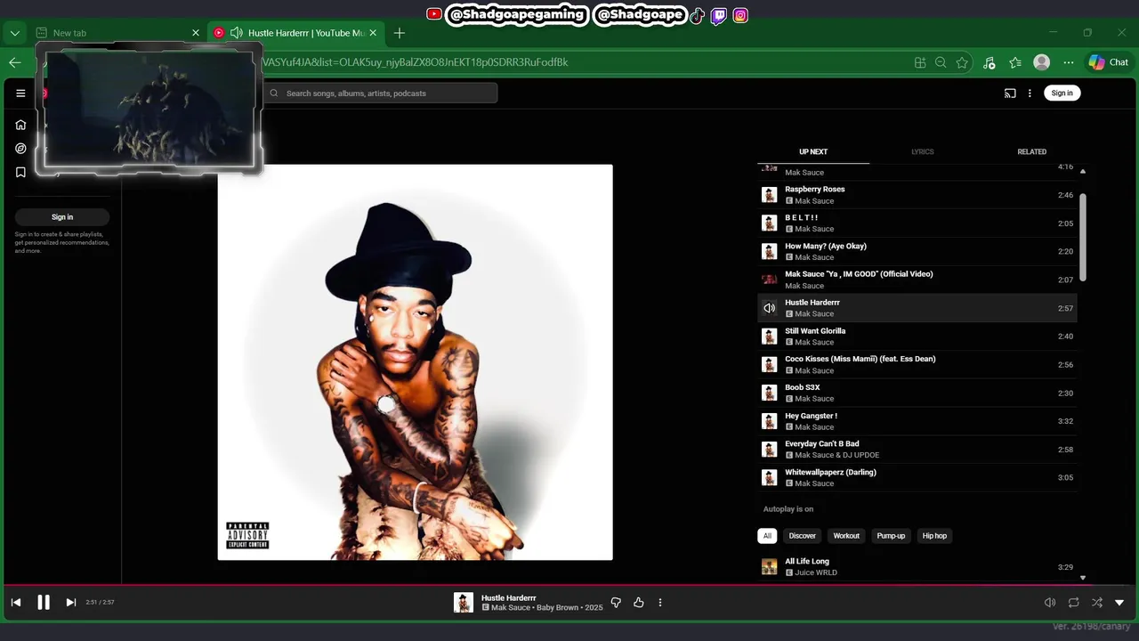Click the player bar album thumbnail

click(464, 603)
